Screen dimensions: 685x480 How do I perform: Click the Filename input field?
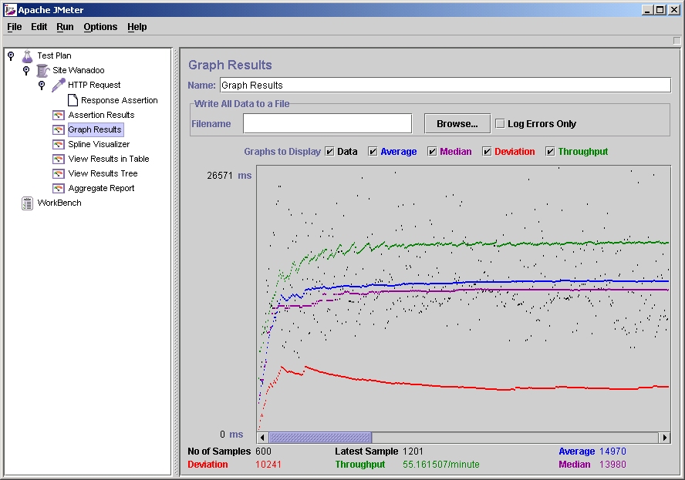(x=327, y=123)
